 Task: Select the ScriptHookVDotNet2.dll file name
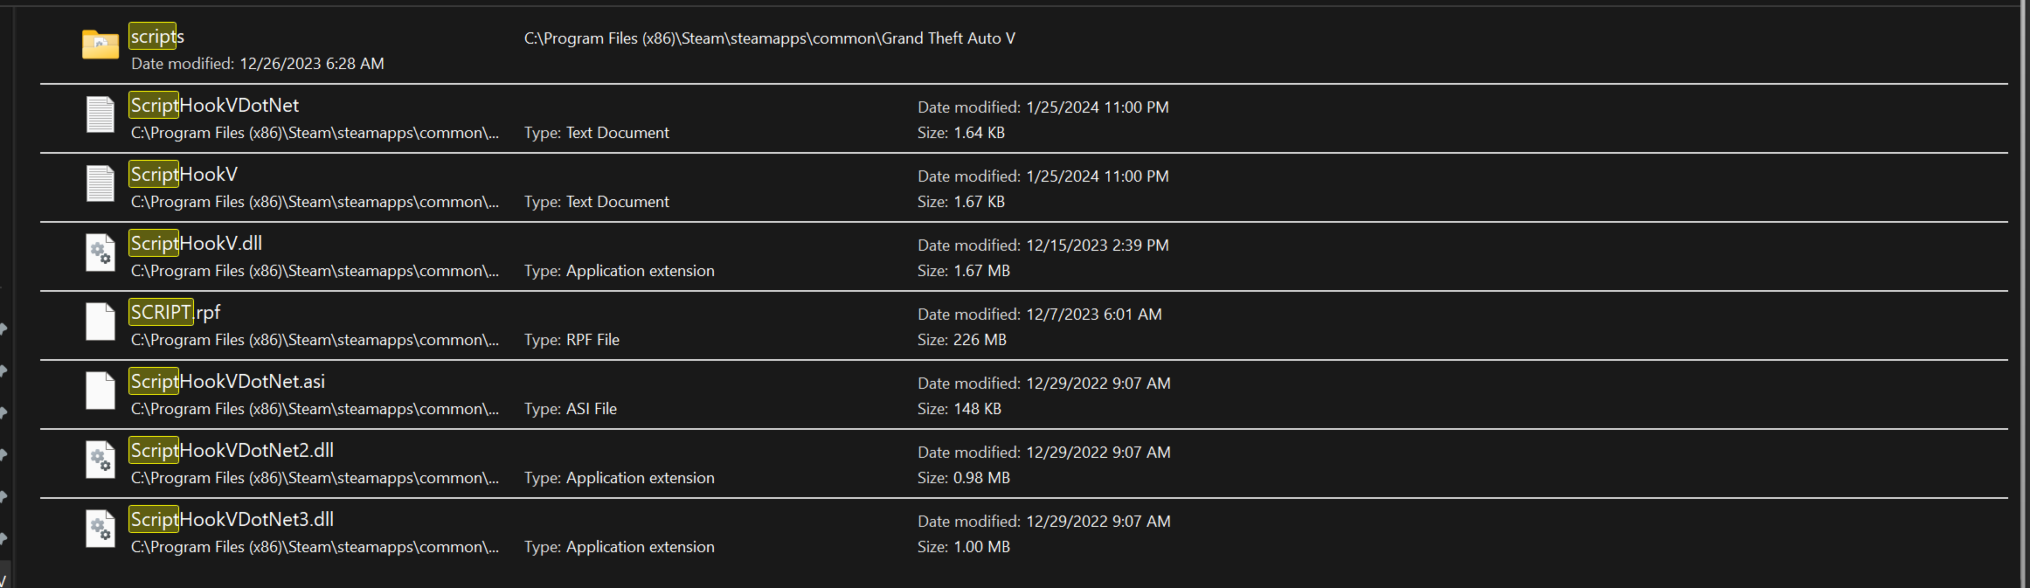click(x=232, y=450)
